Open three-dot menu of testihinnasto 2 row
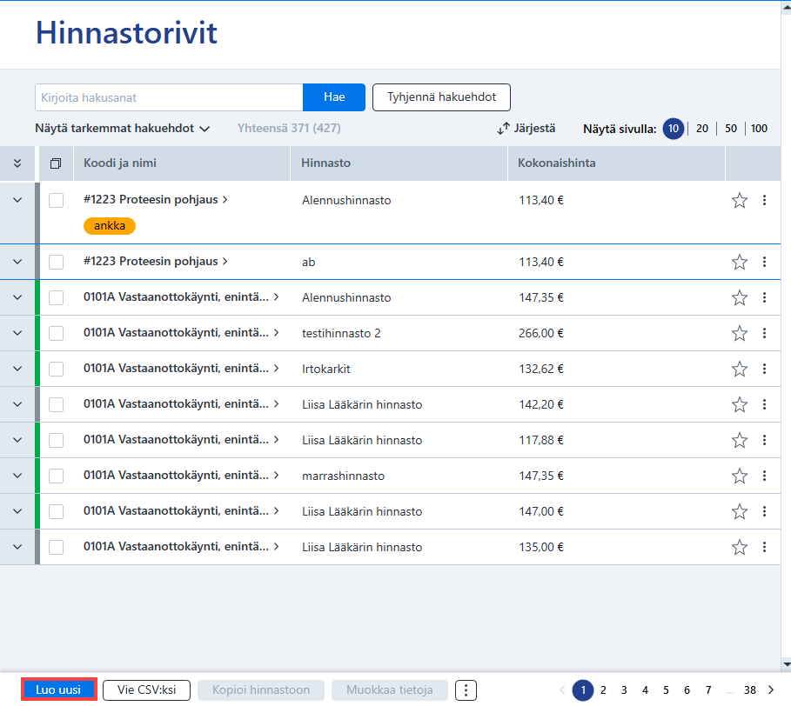This screenshot has height=706, width=791. 764,333
